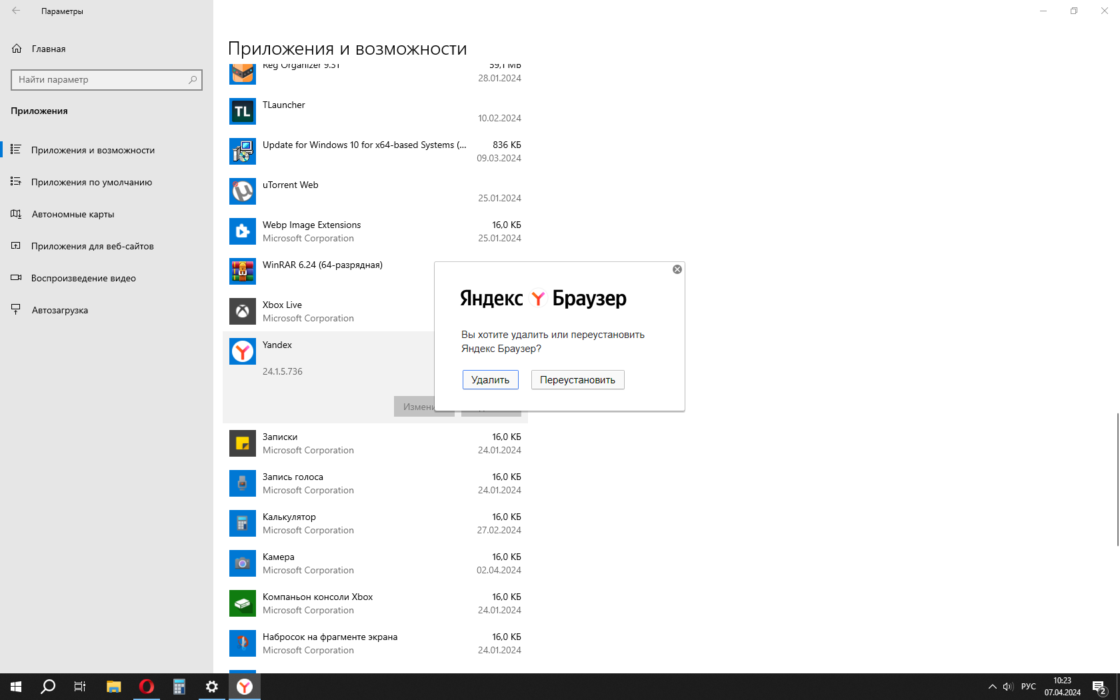Click the Webp Image Extensions icon
The width and height of the screenshot is (1120, 700).
[243, 231]
